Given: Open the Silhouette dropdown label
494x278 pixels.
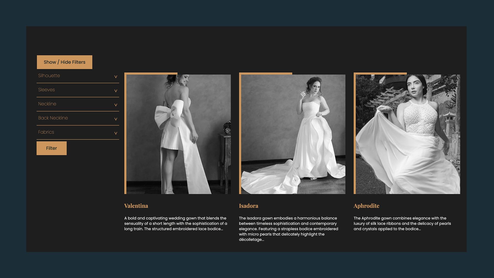Looking at the screenshot, I should (x=49, y=76).
